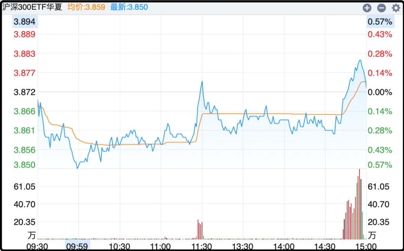The width and height of the screenshot is (404, 251).
Task: Click the zoom out minus icon
Action: point(381,8)
